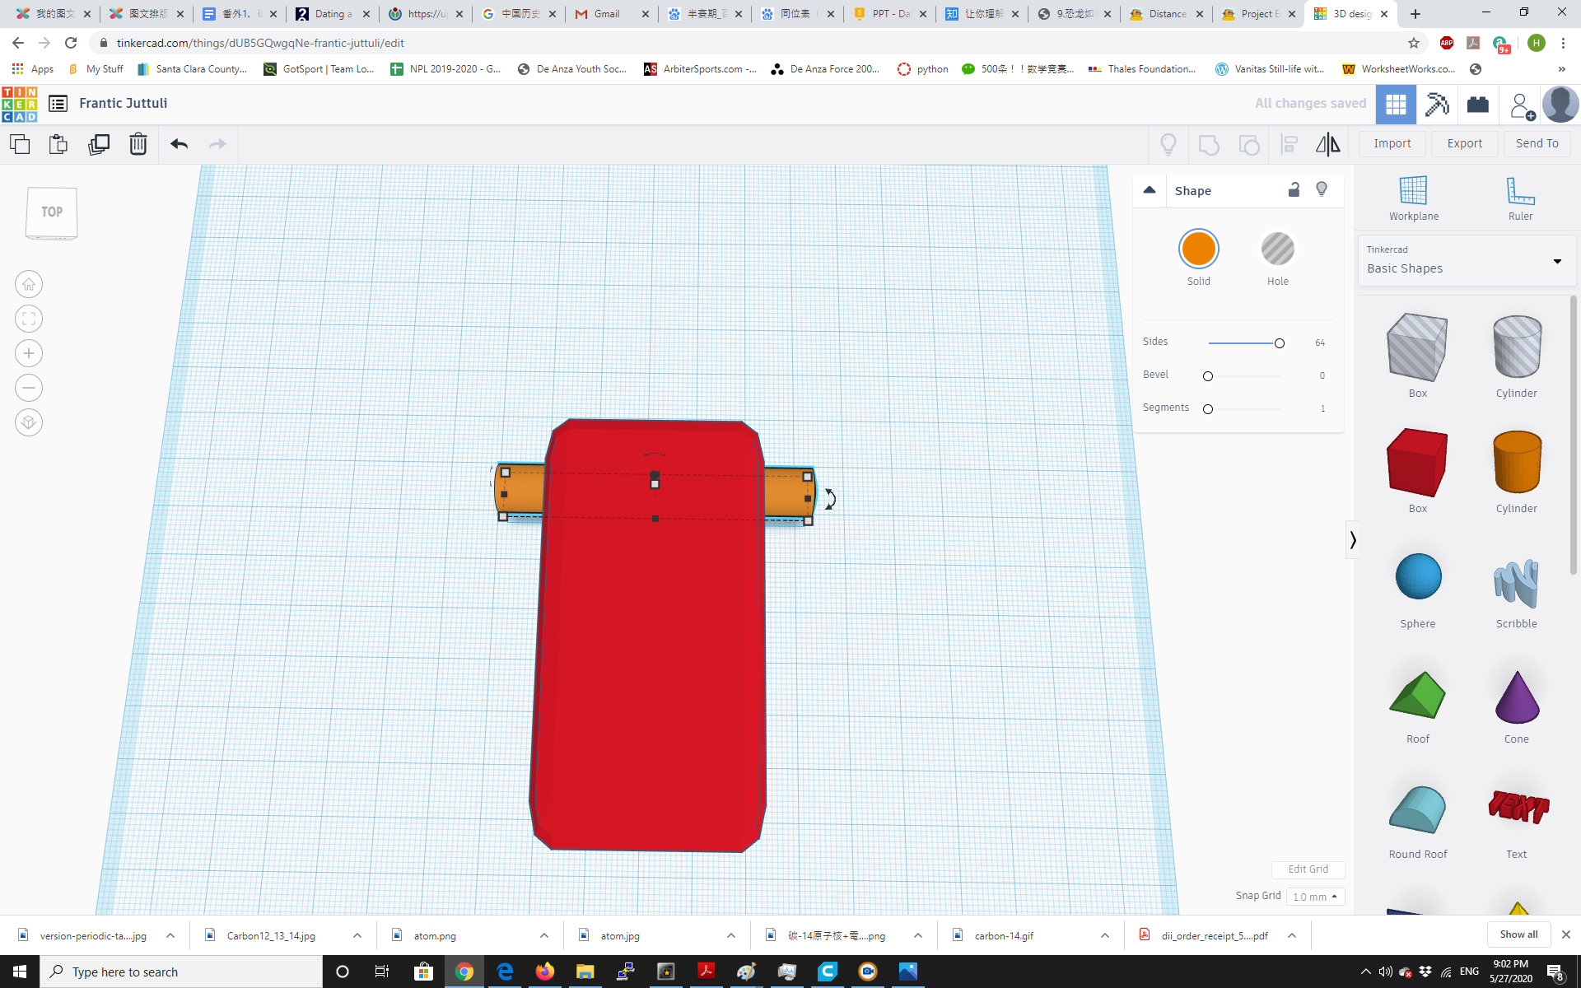This screenshot has height=988, width=1581.
Task: Click the Segments slider handle
Action: pos(1208,409)
